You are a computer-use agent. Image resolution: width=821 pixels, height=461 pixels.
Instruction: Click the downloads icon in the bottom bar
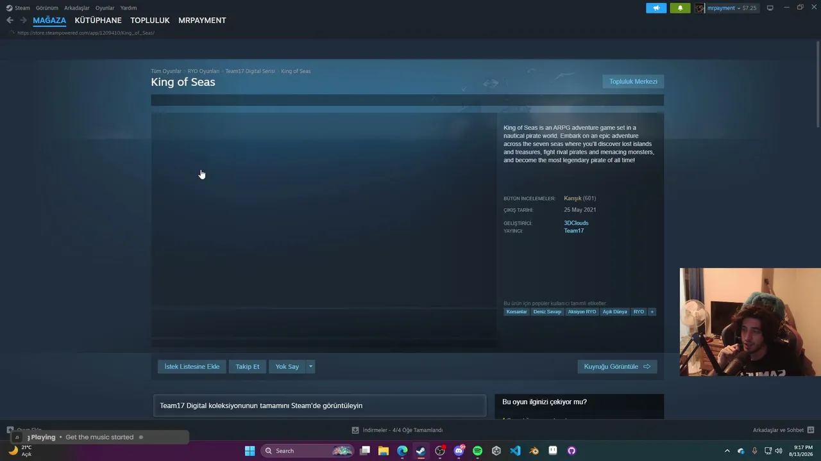click(x=355, y=430)
